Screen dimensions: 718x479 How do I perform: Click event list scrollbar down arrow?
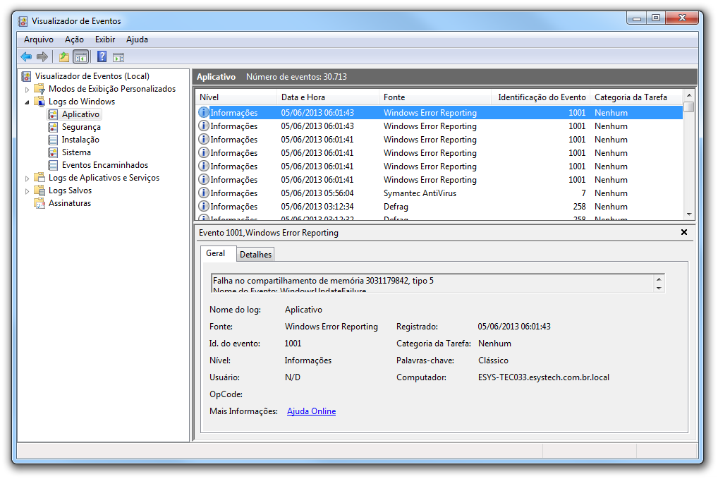[x=688, y=214]
